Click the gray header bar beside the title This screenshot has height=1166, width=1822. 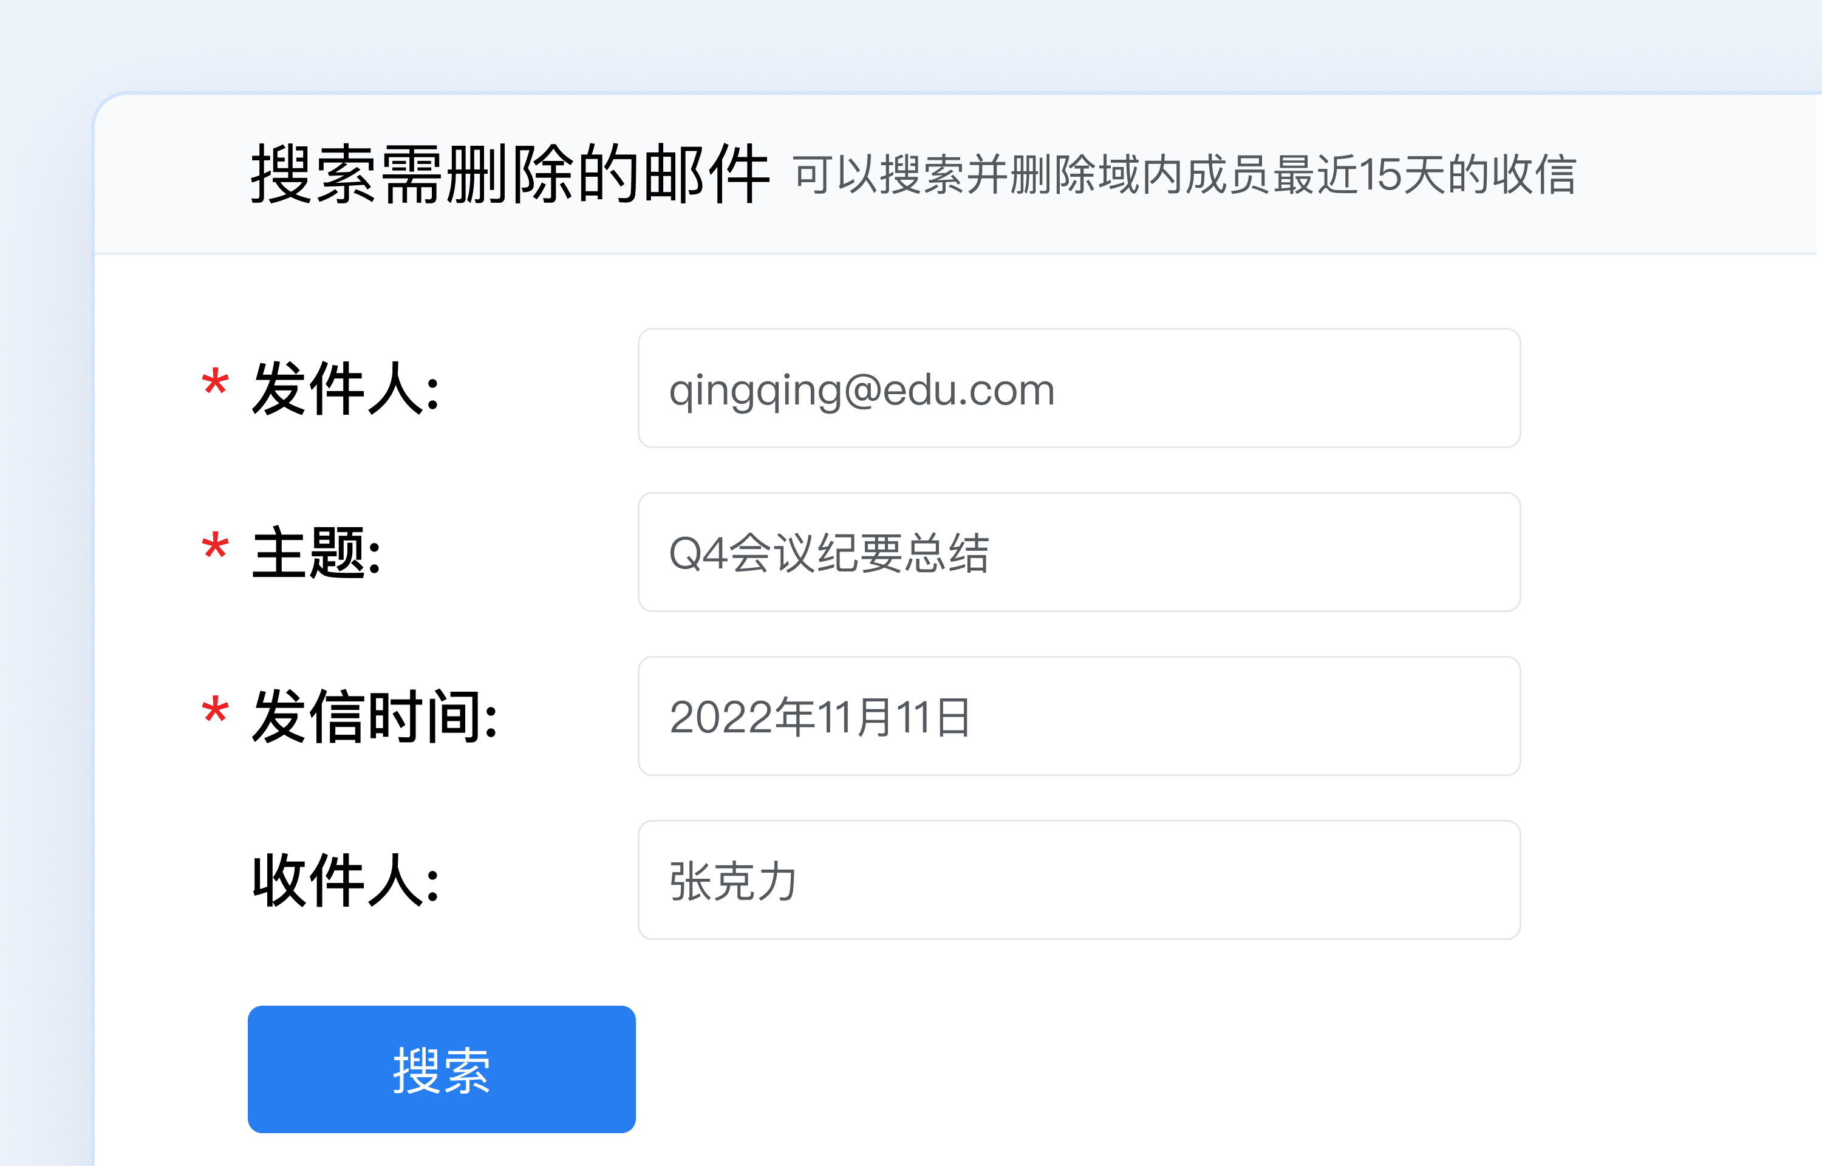click(x=1703, y=174)
